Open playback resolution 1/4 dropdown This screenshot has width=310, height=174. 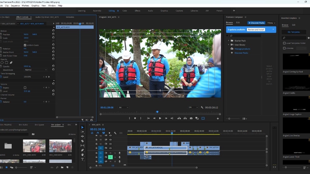[x=193, y=108]
